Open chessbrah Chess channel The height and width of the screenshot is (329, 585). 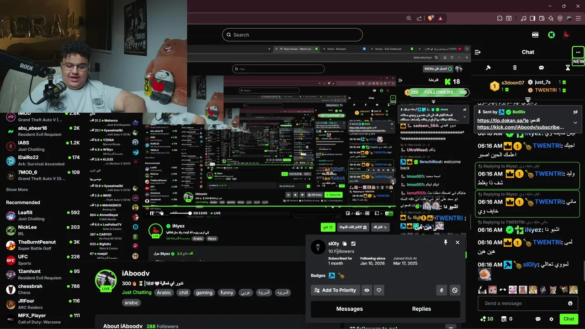[x=43, y=289]
